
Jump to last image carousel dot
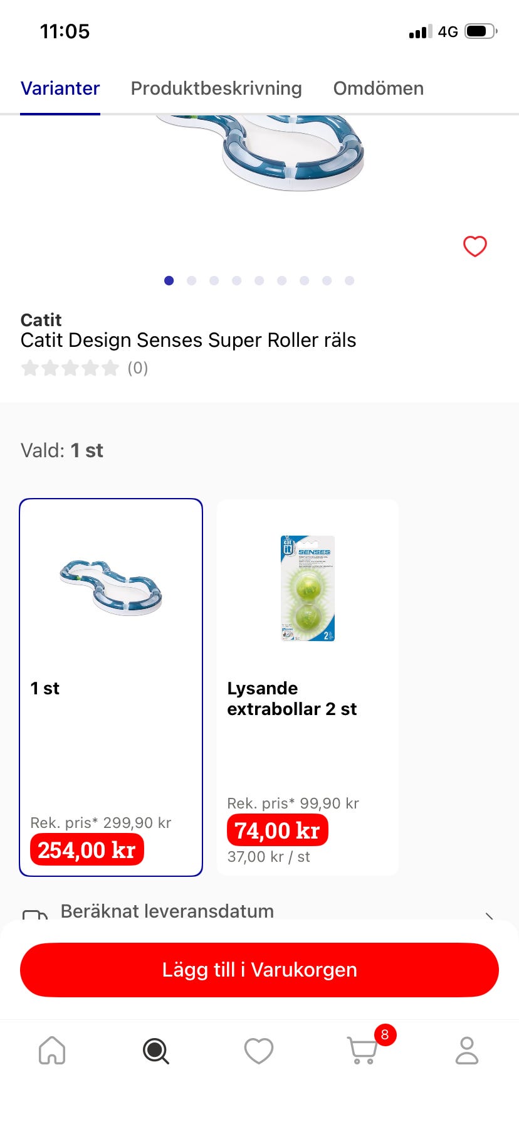click(349, 280)
